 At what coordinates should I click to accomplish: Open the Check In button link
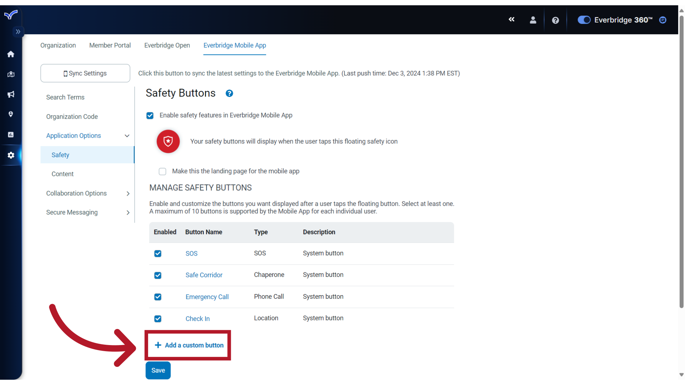pos(198,319)
